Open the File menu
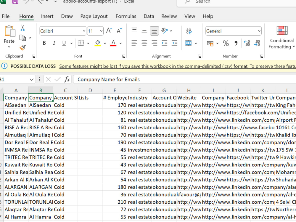The height and width of the screenshot is (222, 296). pyautogui.click(x=6, y=16)
